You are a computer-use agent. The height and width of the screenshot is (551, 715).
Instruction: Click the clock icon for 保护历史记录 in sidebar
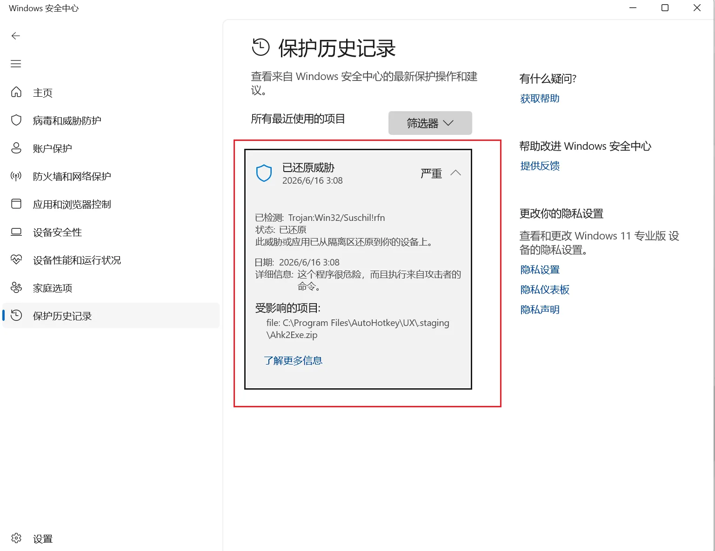tap(16, 315)
